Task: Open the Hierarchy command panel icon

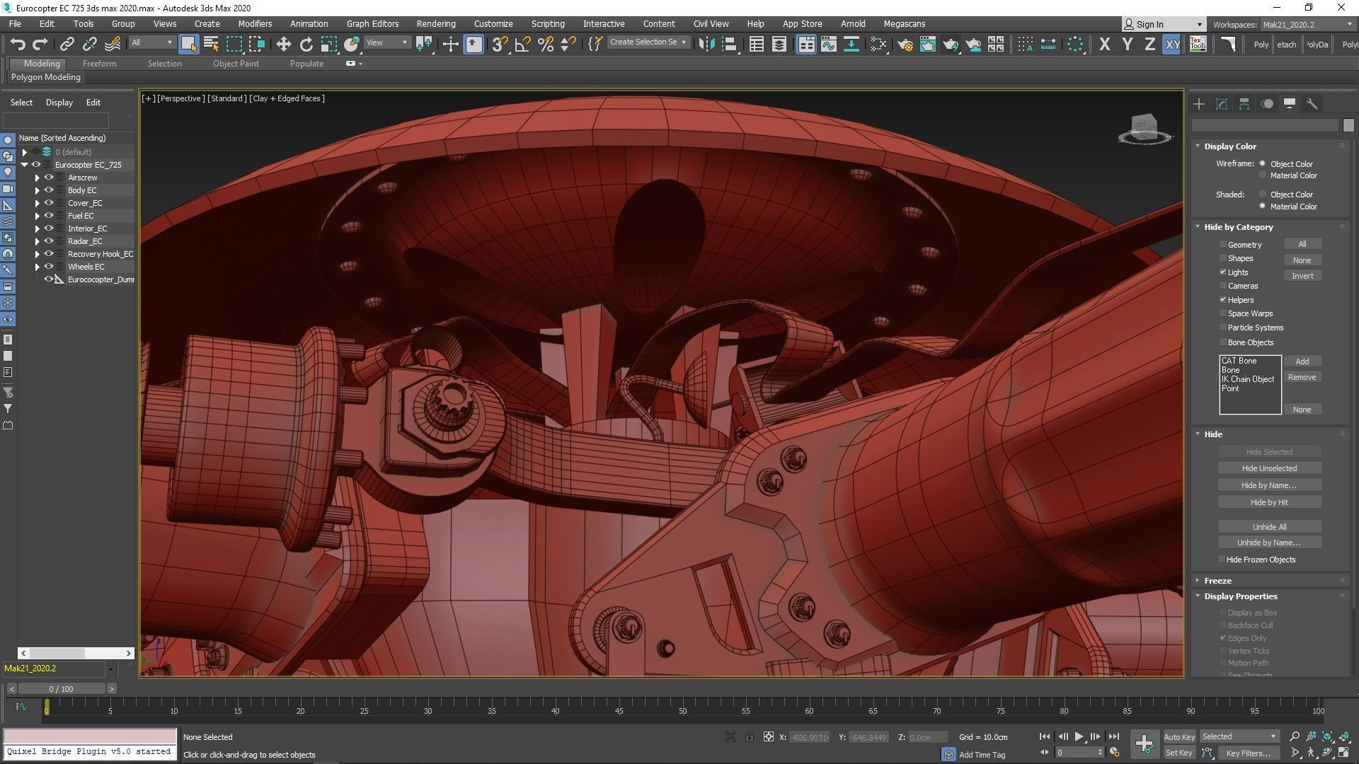Action: click(1244, 104)
